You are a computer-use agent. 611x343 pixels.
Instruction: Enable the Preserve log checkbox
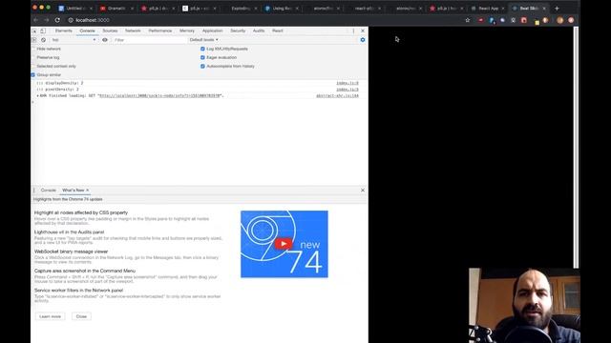33,57
